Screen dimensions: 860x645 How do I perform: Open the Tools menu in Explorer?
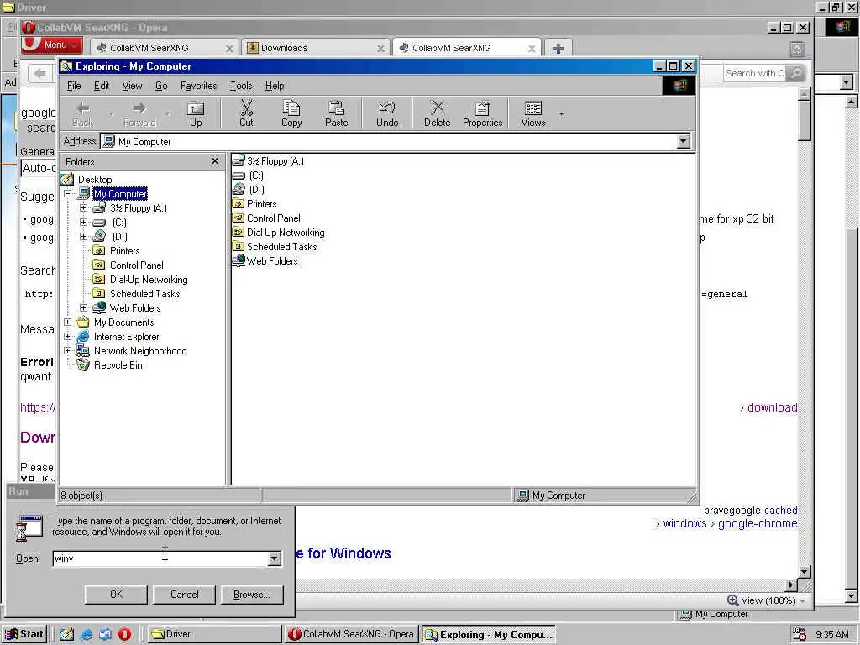pos(241,86)
